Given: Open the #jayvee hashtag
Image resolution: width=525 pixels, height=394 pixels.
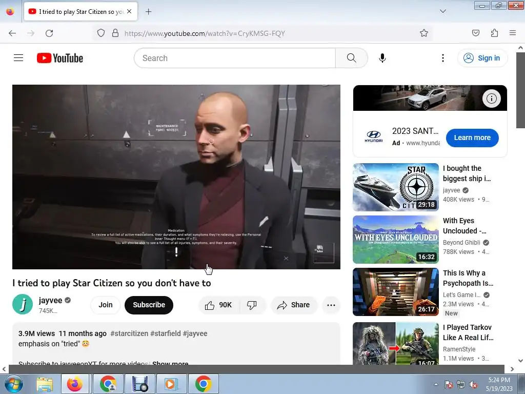Looking at the screenshot, I should click(195, 333).
